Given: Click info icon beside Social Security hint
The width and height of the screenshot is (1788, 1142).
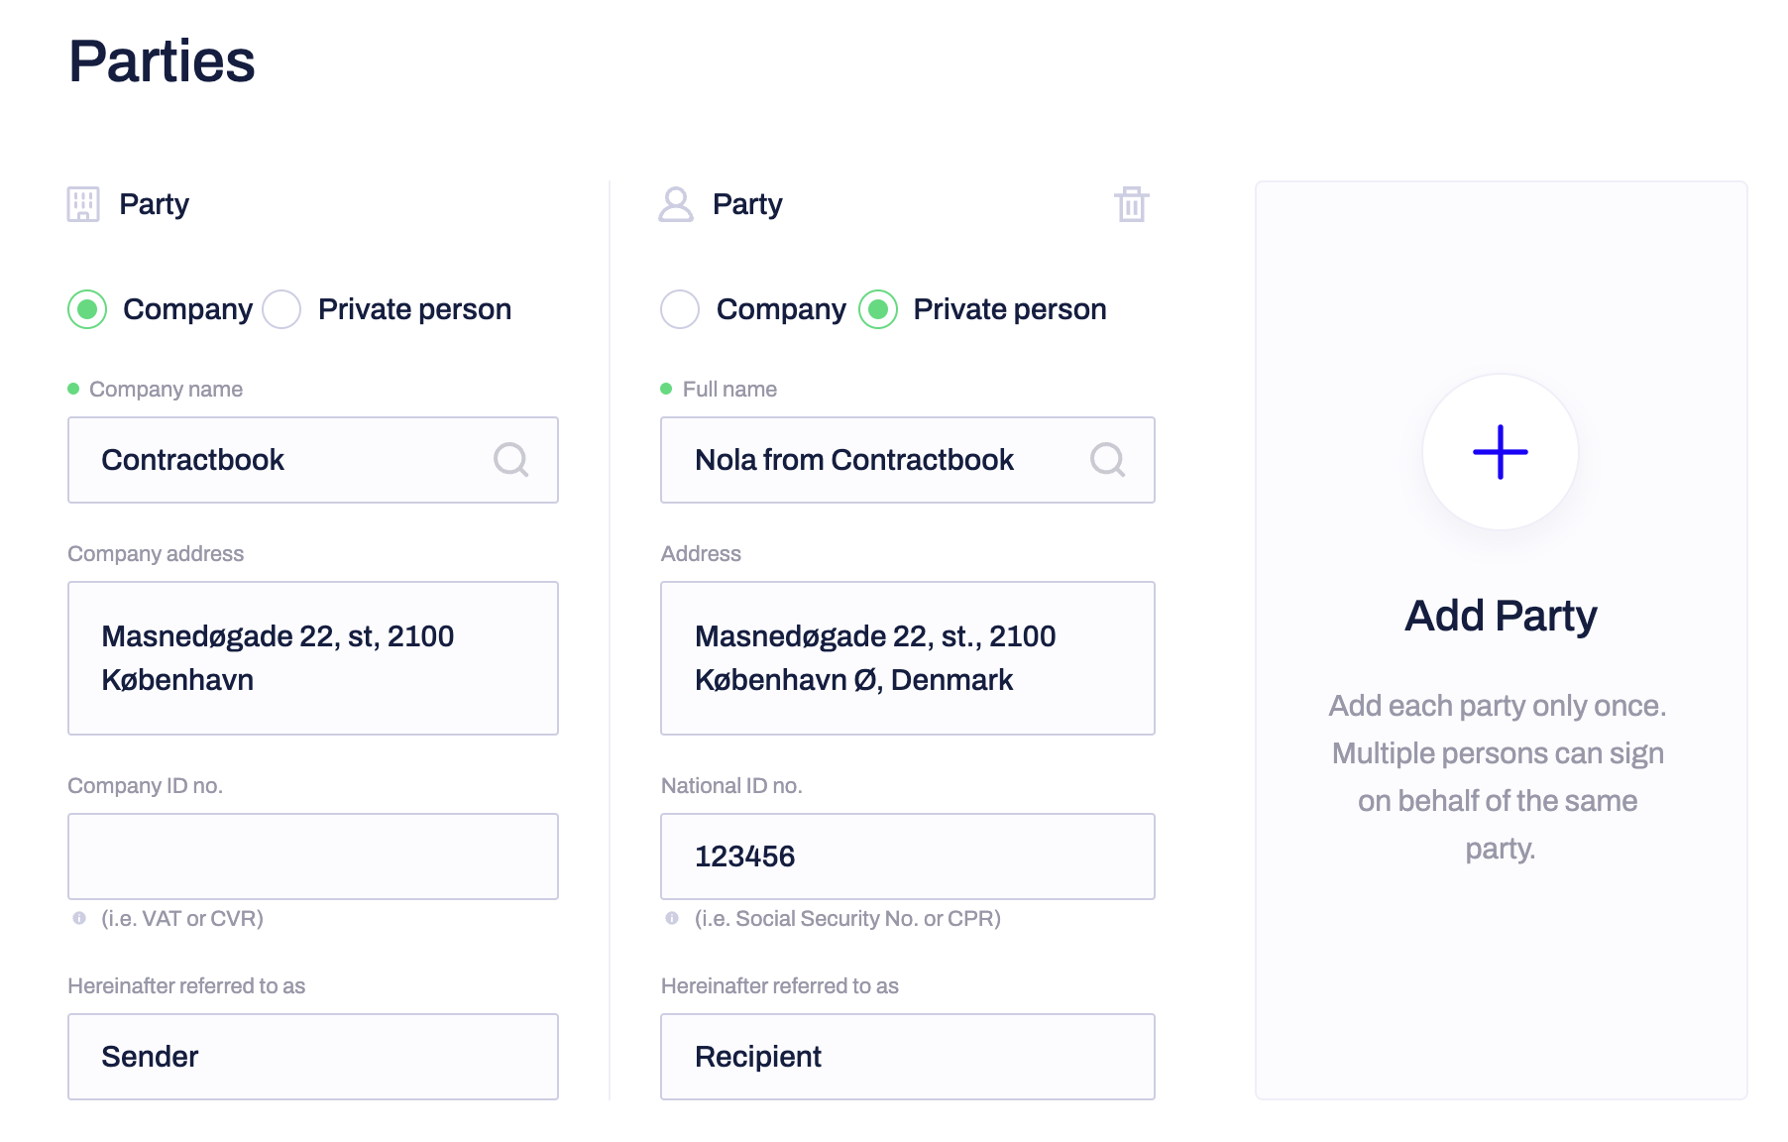Looking at the screenshot, I should (x=672, y=918).
